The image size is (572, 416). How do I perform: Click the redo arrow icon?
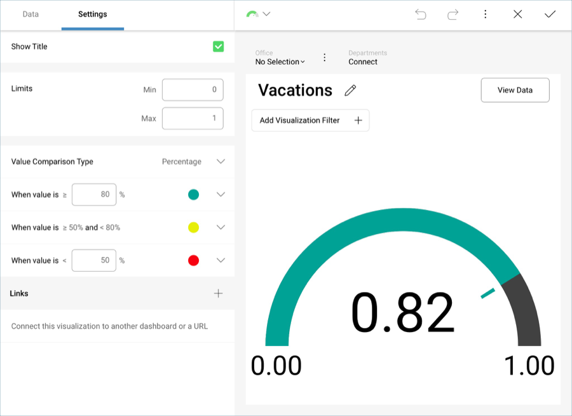point(453,14)
